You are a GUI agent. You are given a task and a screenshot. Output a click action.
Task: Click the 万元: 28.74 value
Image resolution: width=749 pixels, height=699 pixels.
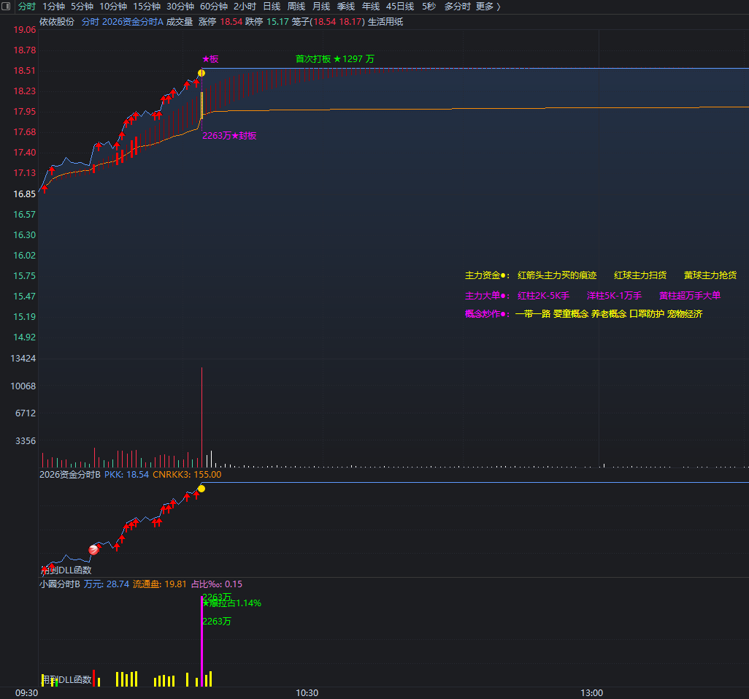click(107, 584)
